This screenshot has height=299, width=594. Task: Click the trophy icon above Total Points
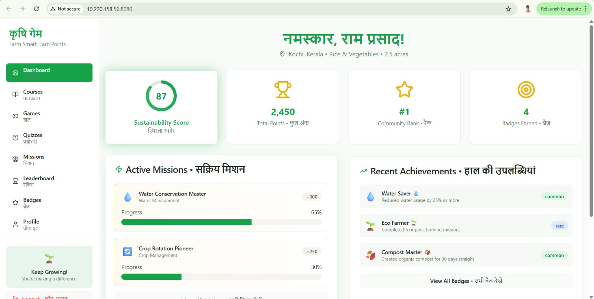(283, 90)
